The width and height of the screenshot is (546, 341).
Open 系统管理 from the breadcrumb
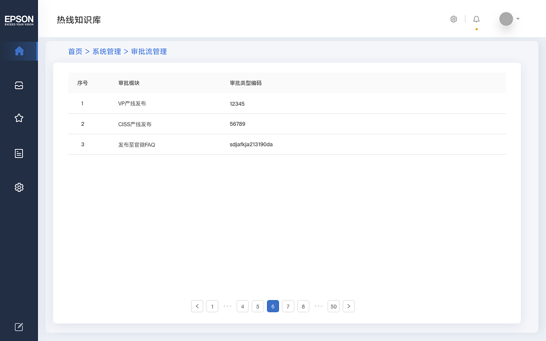coord(107,51)
